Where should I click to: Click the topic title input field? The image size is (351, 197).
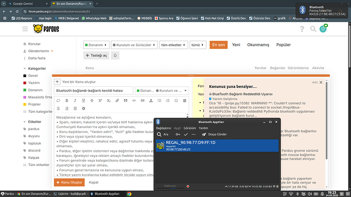tap(94, 91)
